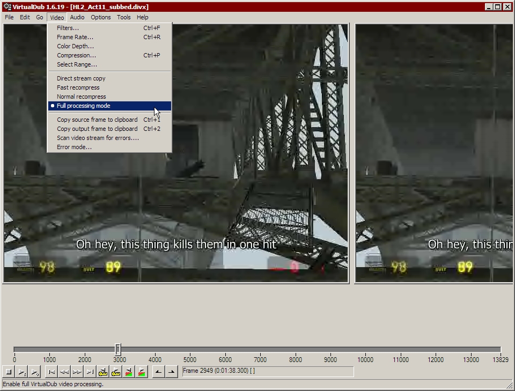515x391 pixels.
Task: Open the Options menu
Action: coord(100,17)
